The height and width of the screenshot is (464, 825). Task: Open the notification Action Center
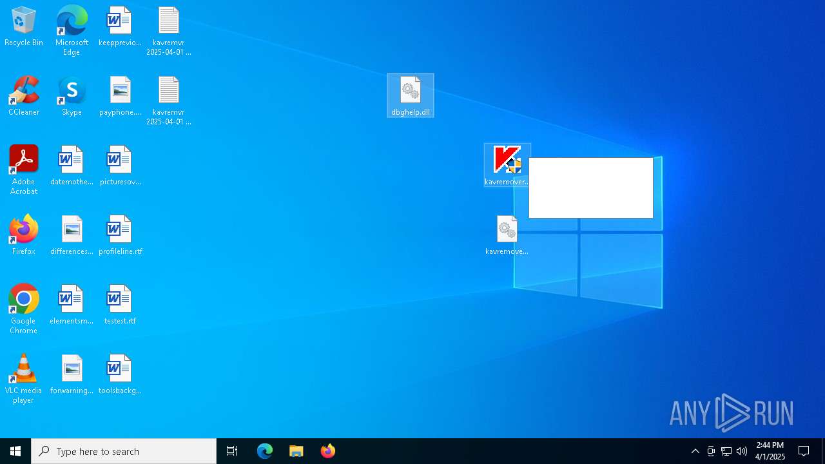804,451
